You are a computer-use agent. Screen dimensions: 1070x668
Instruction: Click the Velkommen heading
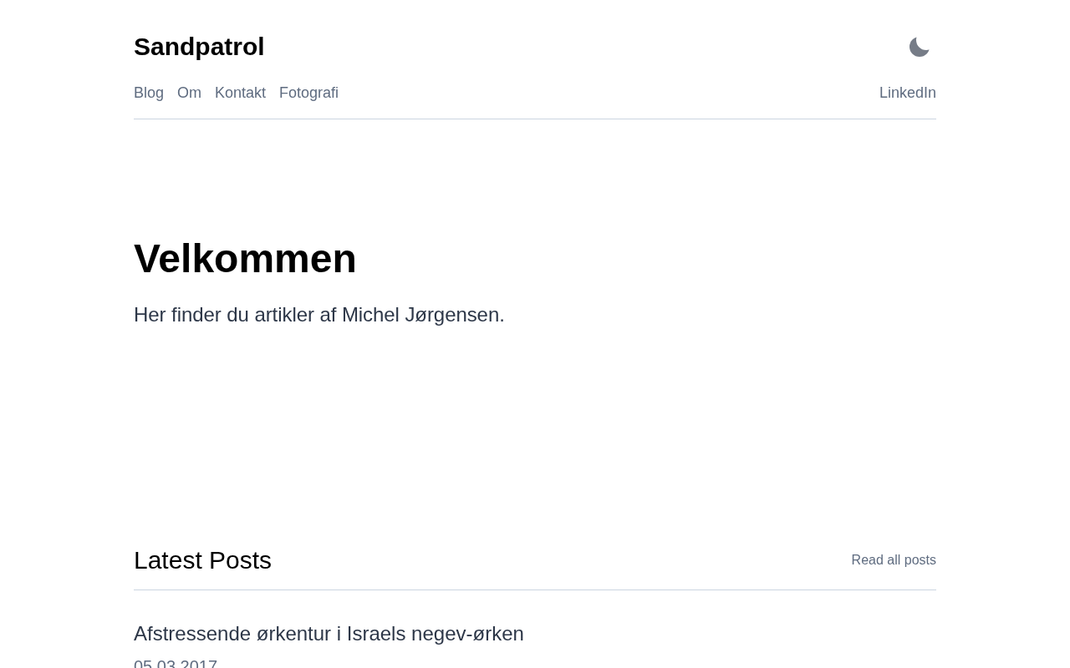[x=245, y=259]
